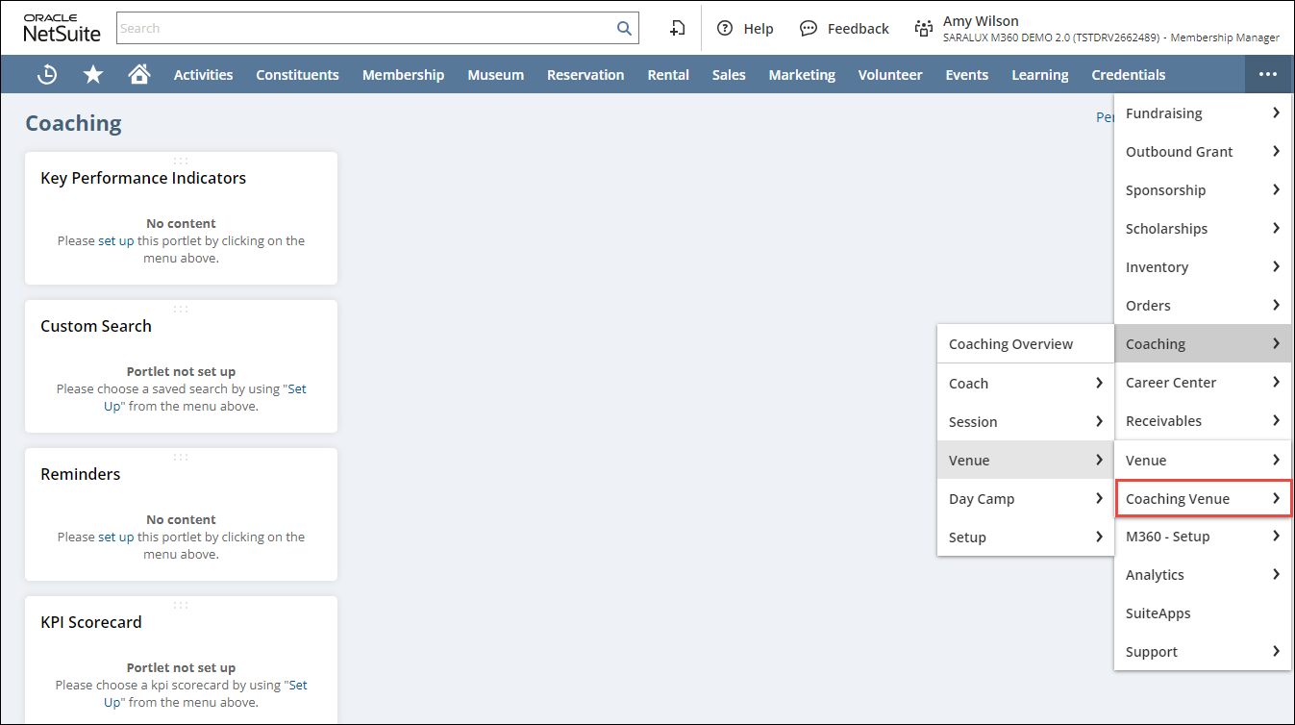Click the search magnifier icon

click(624, 29)
